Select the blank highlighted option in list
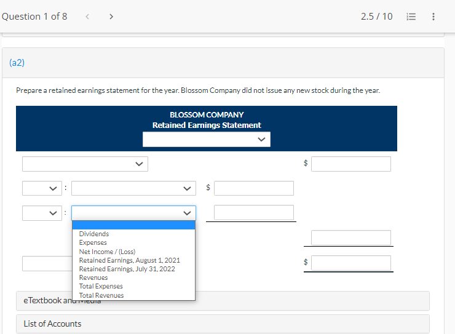This screenshot has width=455, height=334. 134,225
